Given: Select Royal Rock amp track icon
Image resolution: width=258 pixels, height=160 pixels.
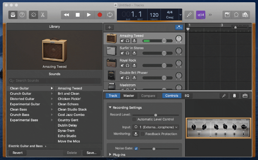Looking at the screenshot, I should 112,63.
